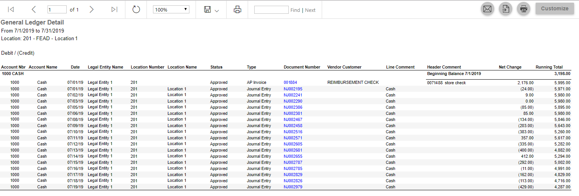Screen dimensions: 579x196
Task: Open journal entry NJ002381
Action: (x=293, y=113)
